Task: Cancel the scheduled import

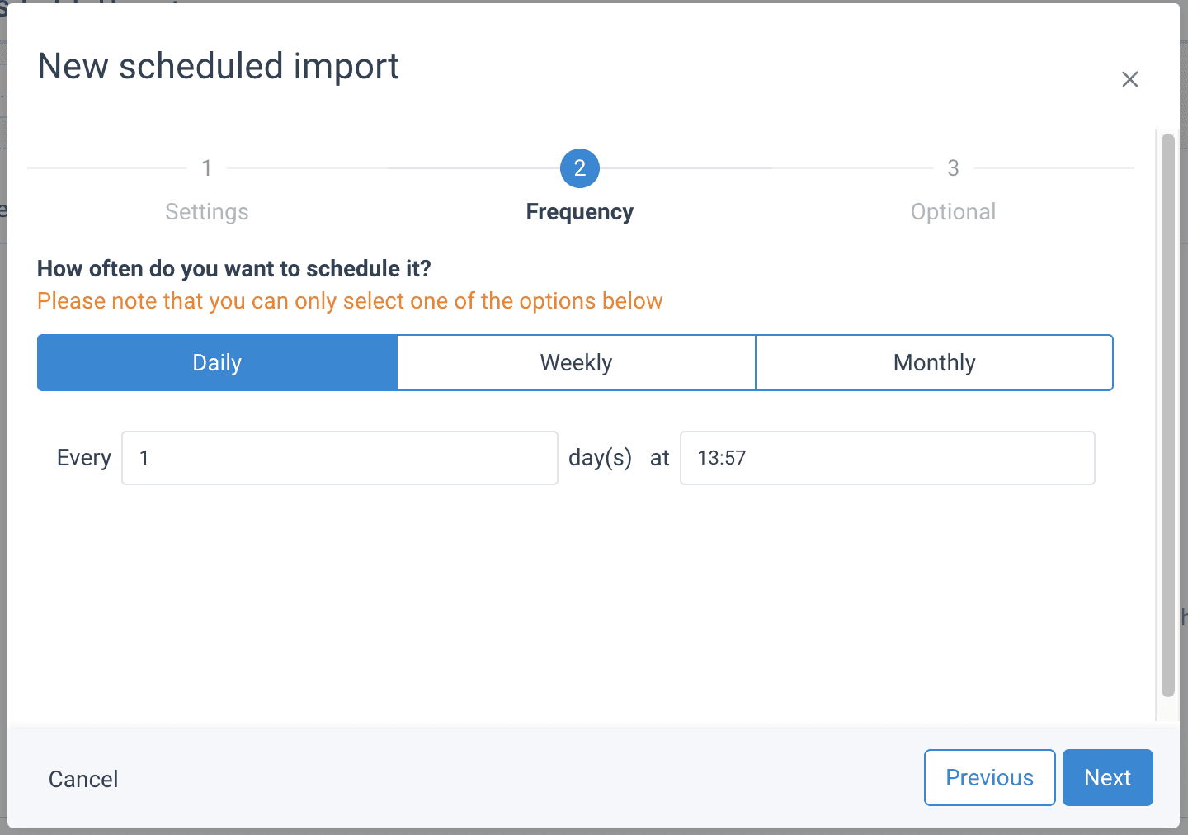Action: 83,779
